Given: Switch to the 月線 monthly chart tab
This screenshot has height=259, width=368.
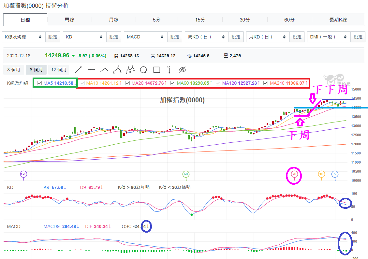Looking at the screenshot, I should (113, 20).
